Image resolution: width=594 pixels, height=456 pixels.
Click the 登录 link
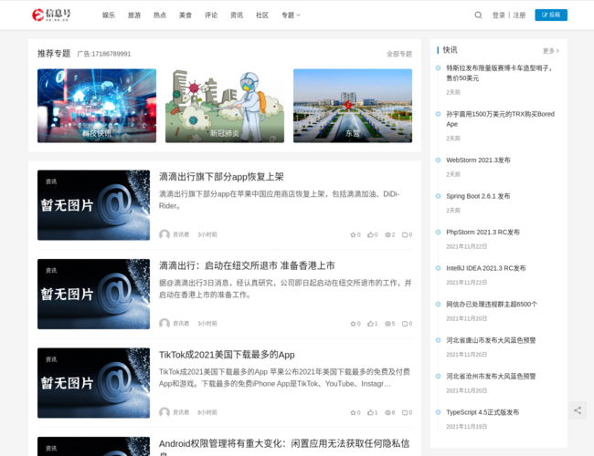pyautogui.click(x=499, y=16)
